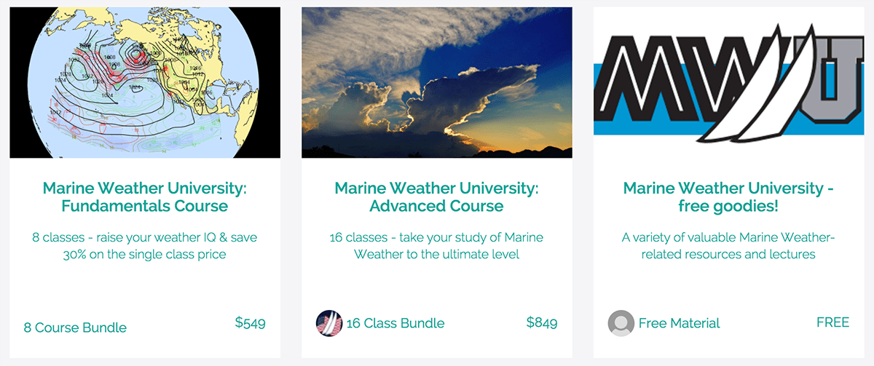This screenshot has height=366, width=874.
Task: Click the 'A variety of valuable Marine Weather' description
Action: pos(728,246)
